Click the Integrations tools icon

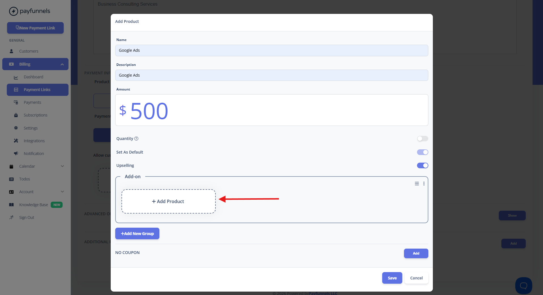(16, 141)
